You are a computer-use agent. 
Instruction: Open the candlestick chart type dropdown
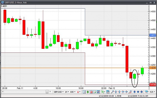(x=79, y=92)
